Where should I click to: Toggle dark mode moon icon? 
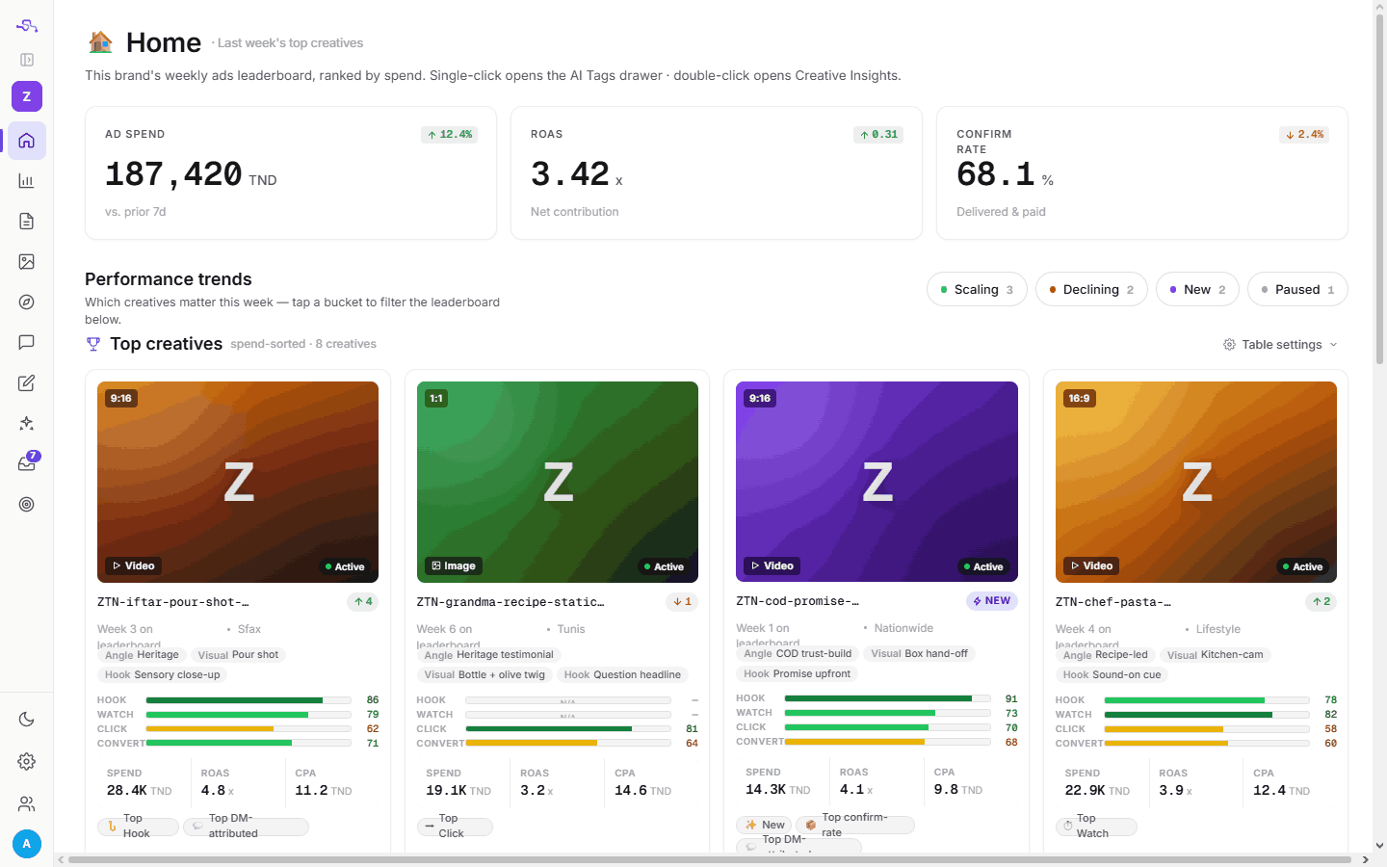point(27,720)
